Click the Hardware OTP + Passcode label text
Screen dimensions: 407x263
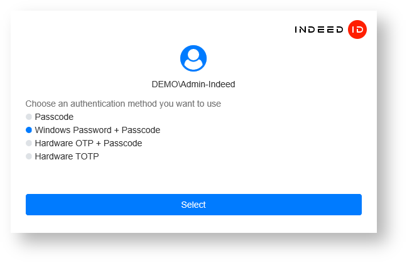point(89,143)
